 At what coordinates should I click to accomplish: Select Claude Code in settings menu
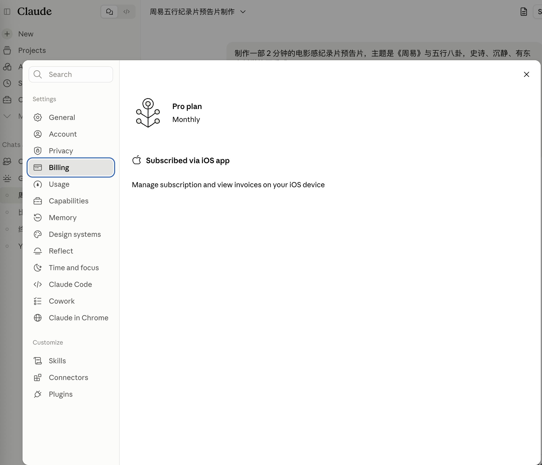tap(71, 284)
